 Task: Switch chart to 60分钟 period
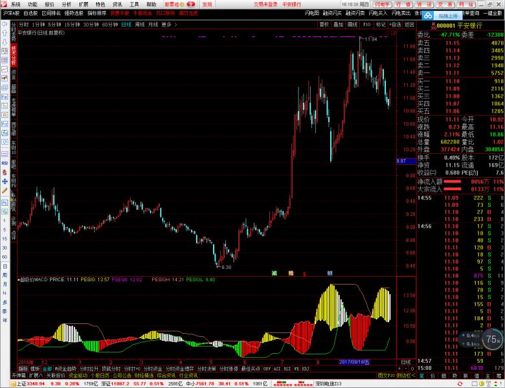click(110, 25)
